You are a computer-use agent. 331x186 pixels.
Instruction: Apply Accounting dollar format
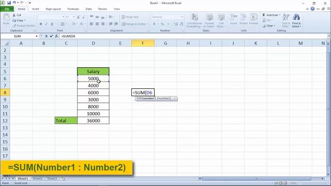tap(154, 24)
